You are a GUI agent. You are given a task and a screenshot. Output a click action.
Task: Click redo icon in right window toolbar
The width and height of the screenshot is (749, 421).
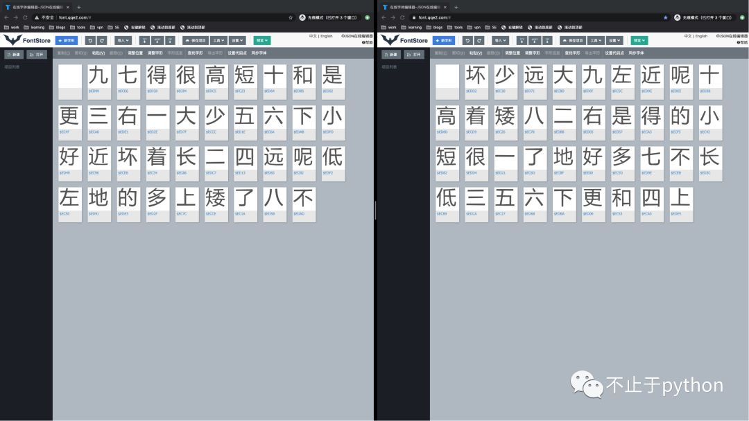pos(479,41)
